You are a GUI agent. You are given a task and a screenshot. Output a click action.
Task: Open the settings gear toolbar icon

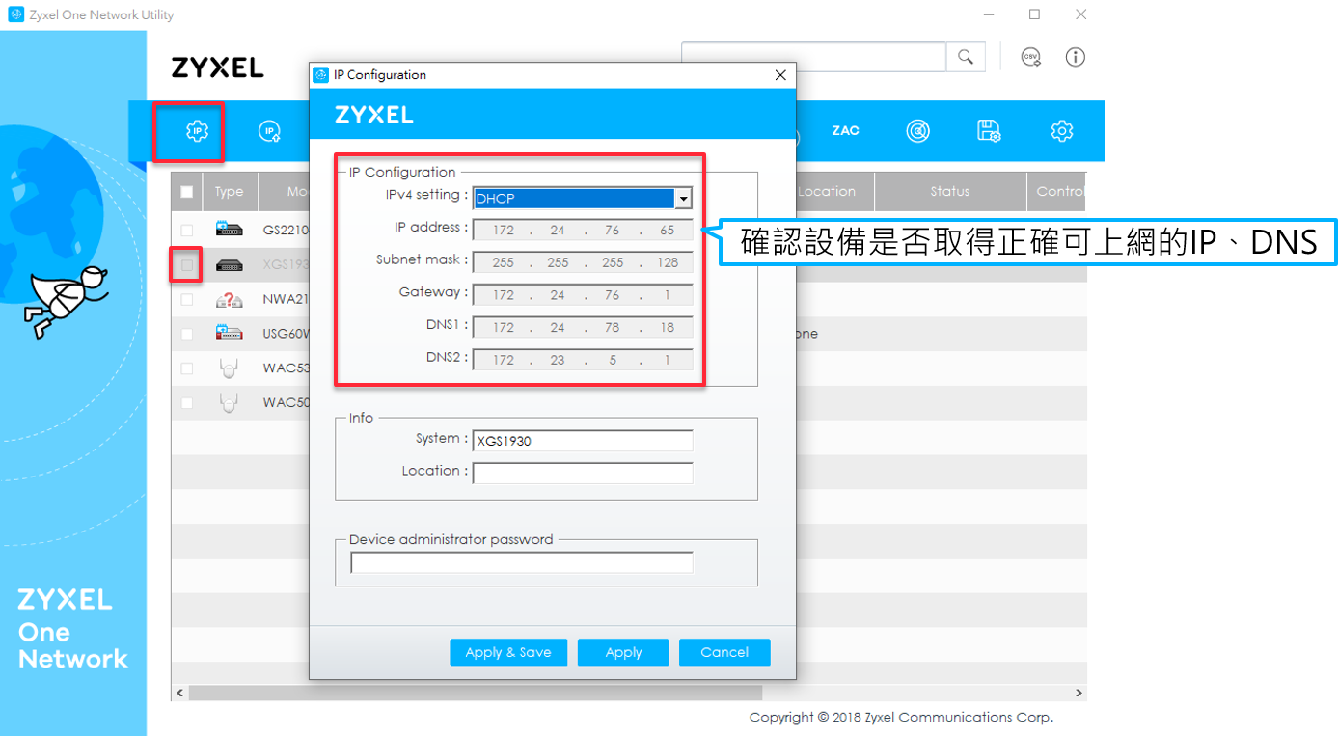pyautogui.click(x=1062, y=131)
